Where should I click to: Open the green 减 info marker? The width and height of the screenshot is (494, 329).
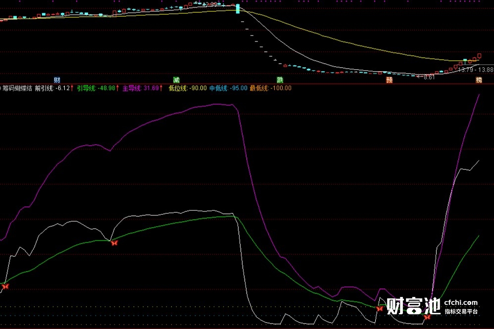tap(176, 80)
